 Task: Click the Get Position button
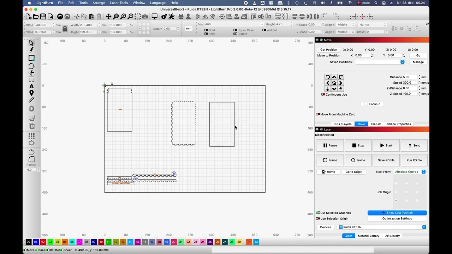(329, 50)
